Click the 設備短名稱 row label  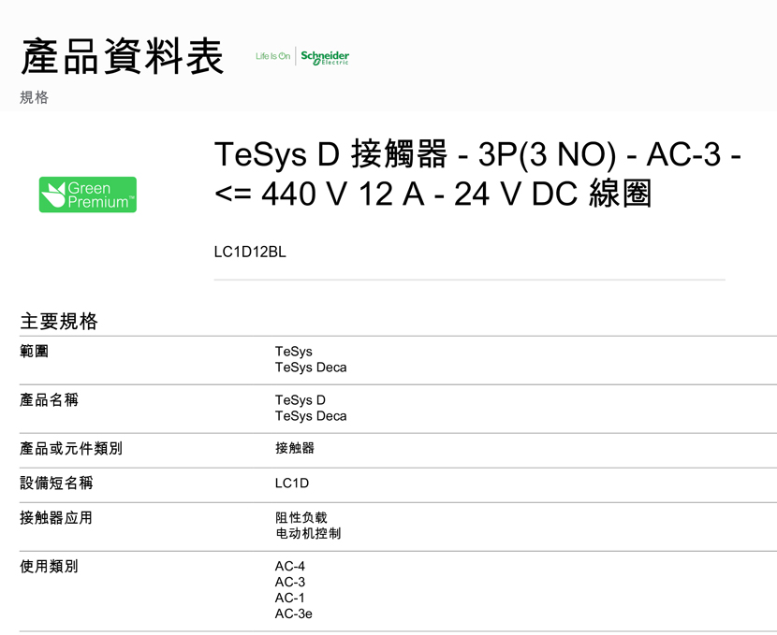[56, 483]
